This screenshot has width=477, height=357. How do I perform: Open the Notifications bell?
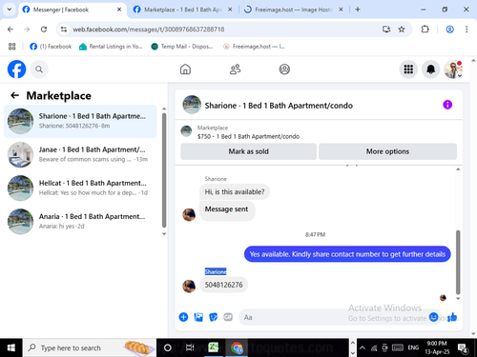[430, 69]
